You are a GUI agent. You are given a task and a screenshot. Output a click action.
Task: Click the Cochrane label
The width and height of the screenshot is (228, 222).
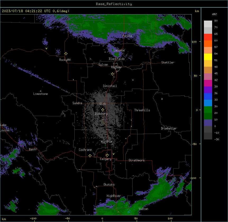[x=85, y=150]
